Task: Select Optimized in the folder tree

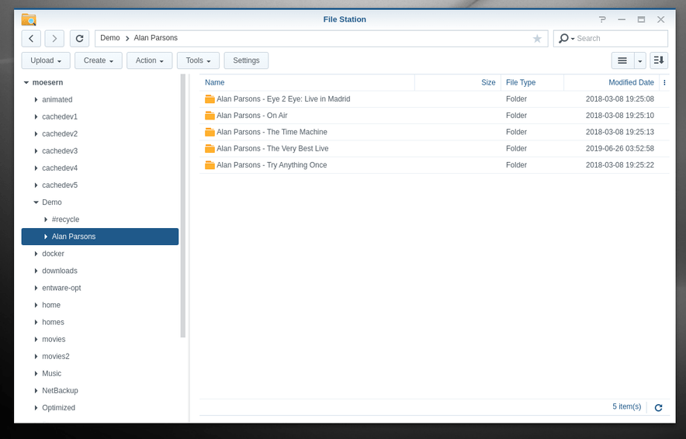Action: coord(59,407)
